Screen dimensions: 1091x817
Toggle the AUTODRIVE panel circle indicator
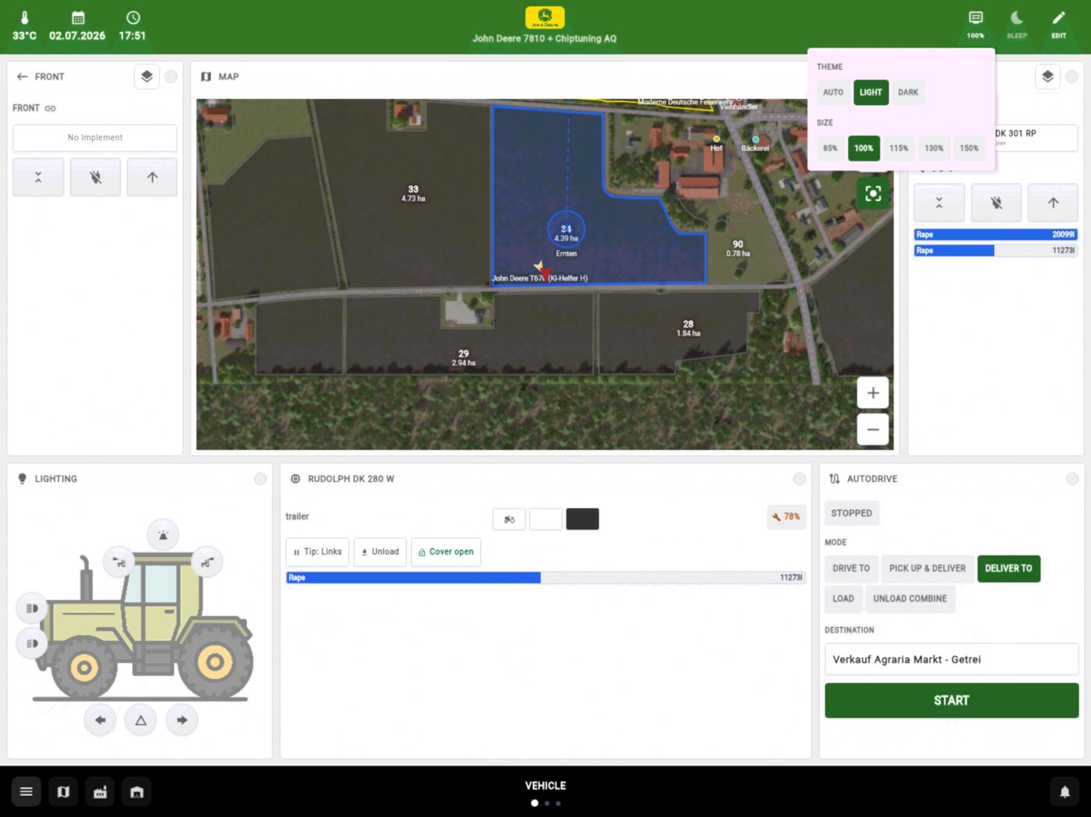tap(1072, 479)
